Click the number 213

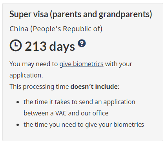pos(36,46)
